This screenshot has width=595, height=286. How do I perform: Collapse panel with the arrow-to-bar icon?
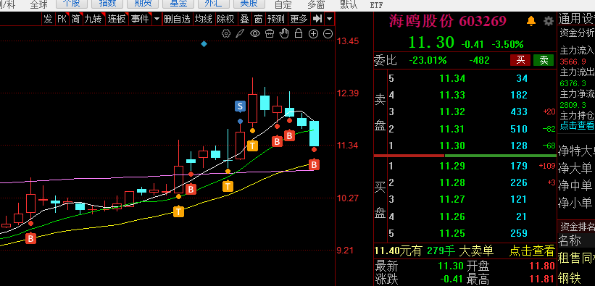tap(317, 19)
